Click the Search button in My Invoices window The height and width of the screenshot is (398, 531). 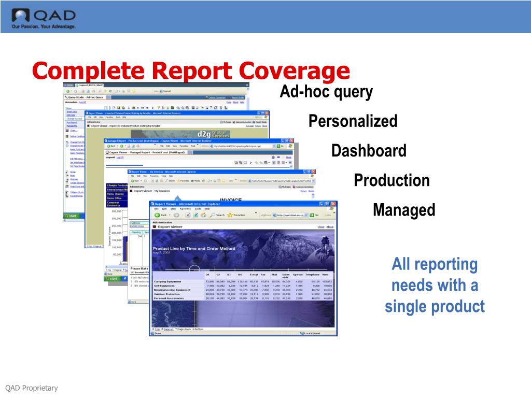[x=170, y=181]
